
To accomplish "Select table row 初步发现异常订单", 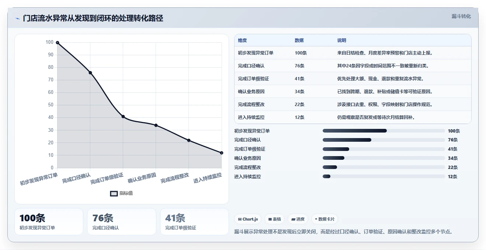I will point(353,53).
